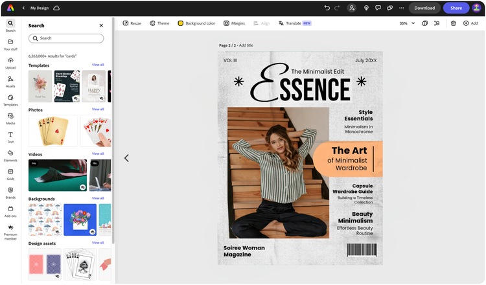Open Your stuff in the sidebar
Viewport: 486px width, 285px height.
[x=10, y=45]
